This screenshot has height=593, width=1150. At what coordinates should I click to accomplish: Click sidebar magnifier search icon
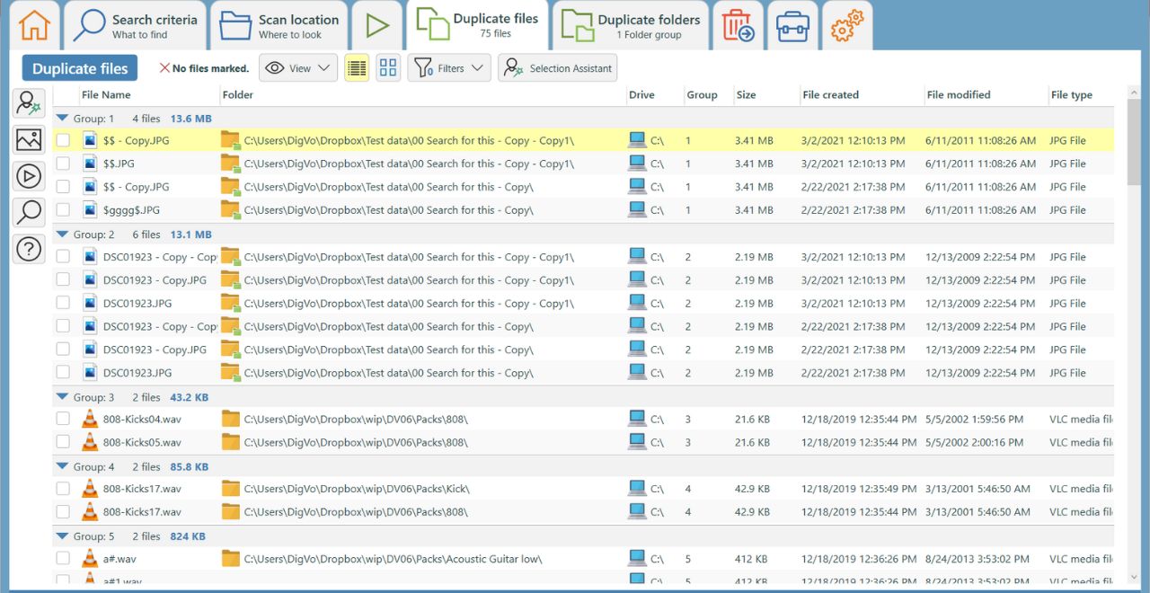tap(29, 212)
